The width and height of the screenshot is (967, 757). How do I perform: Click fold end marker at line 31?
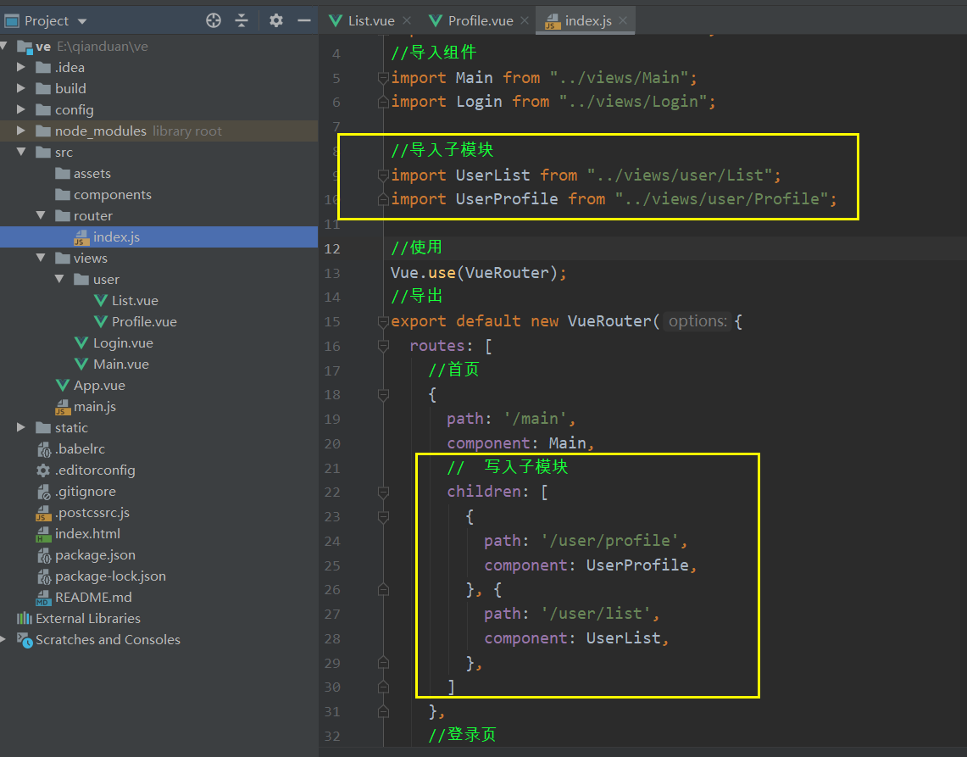pos(383,711)
